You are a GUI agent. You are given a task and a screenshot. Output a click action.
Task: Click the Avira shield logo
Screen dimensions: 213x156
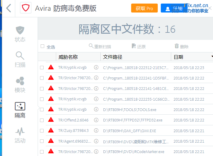[26, 8]
